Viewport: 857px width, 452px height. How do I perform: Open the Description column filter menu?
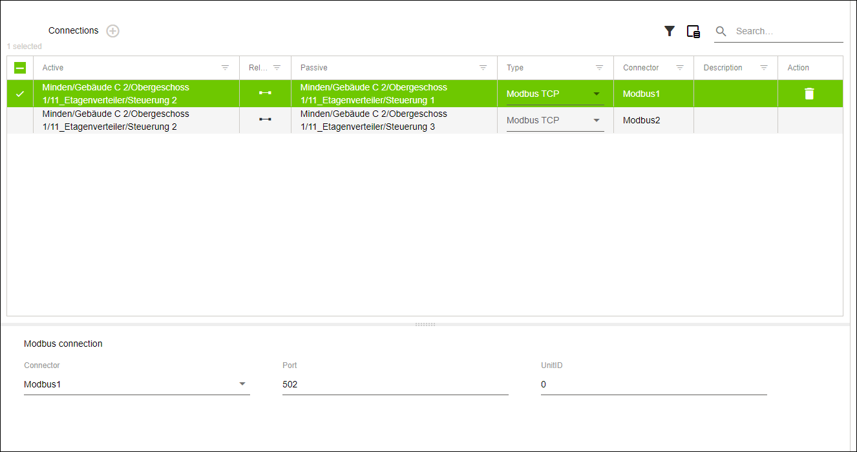pyautogui.click(x=764, y=68)
